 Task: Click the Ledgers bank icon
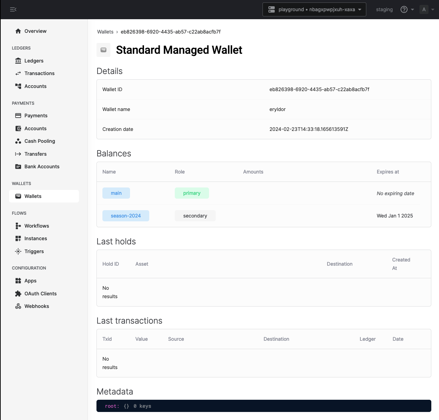click(x=18, y=61)
